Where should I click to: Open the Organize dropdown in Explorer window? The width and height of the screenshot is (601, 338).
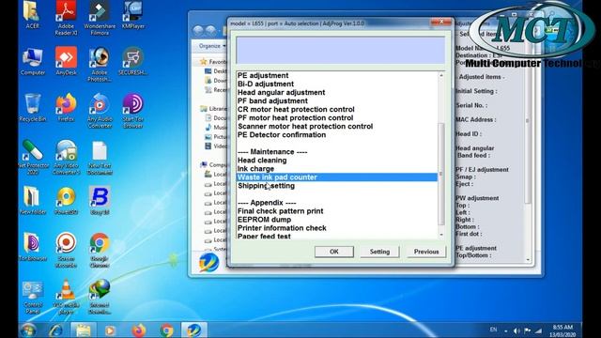[x=212, y=46]
